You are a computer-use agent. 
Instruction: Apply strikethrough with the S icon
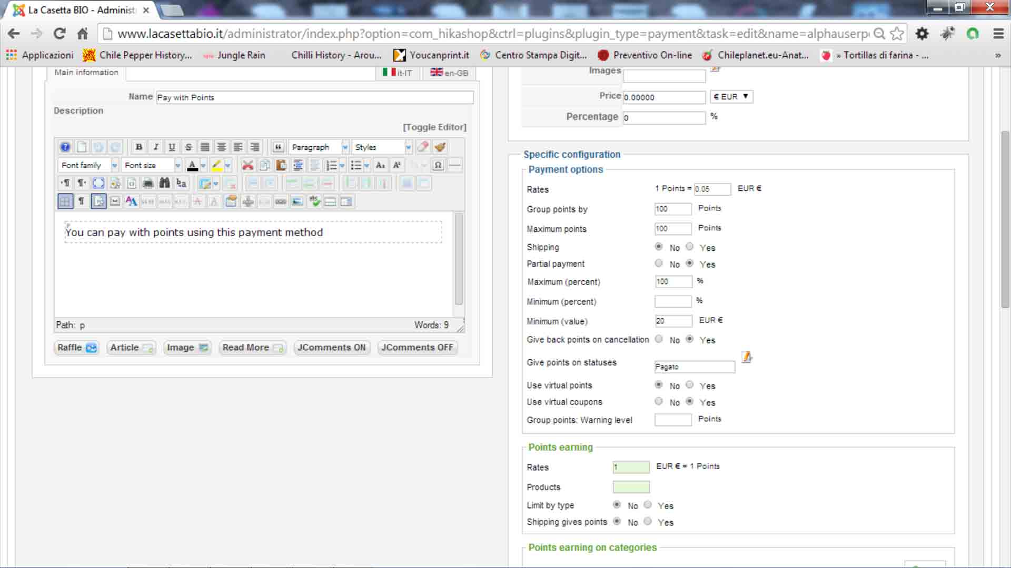[x=188, y=147]
